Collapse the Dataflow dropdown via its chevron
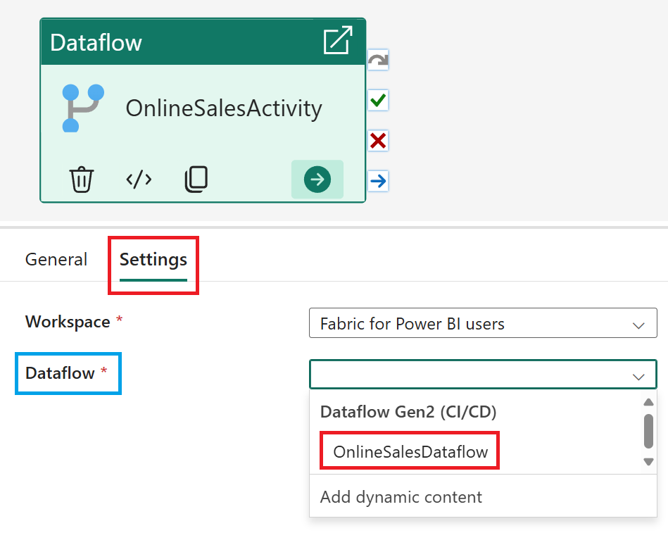 639,375
